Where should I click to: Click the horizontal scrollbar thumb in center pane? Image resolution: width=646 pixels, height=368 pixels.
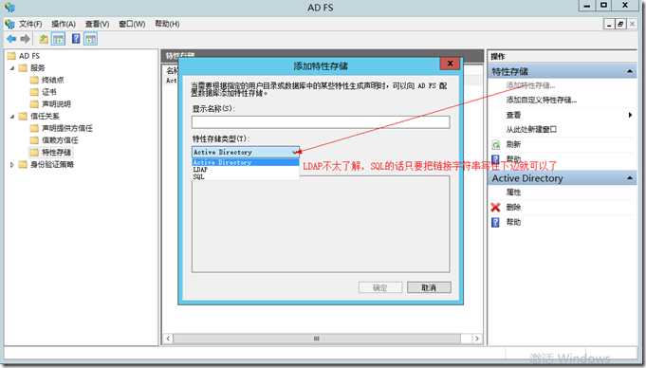point(317,339)
